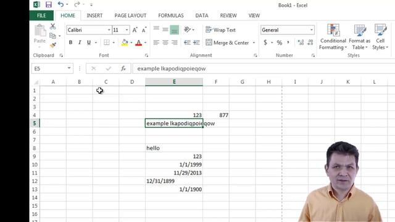Switch to the DATA tab
The image size is (395, 222).
click(202, 15)
